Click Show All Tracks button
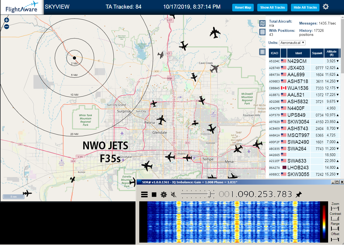 [272, 8]
